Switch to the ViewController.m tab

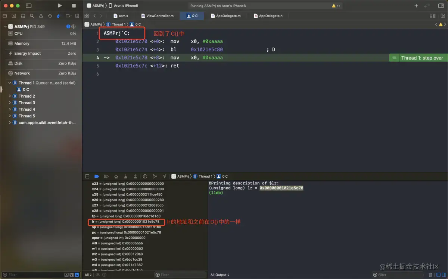[157, 16]
